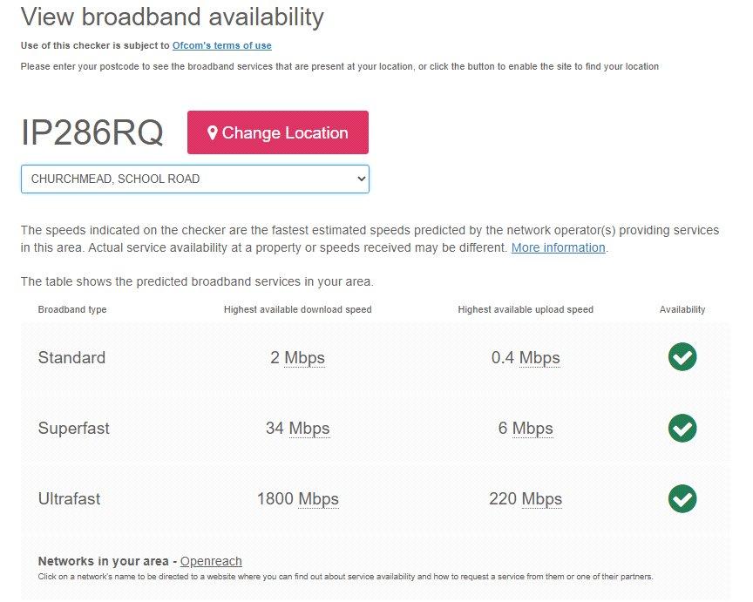Expand the address selector chevron arrow
Viewport: 753px width, 602px height.
[x=362, y=179]
